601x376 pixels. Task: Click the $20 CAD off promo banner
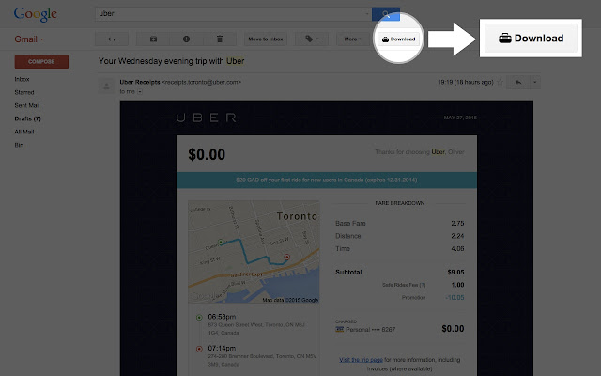pyautogui.click(x=327, y=180)
